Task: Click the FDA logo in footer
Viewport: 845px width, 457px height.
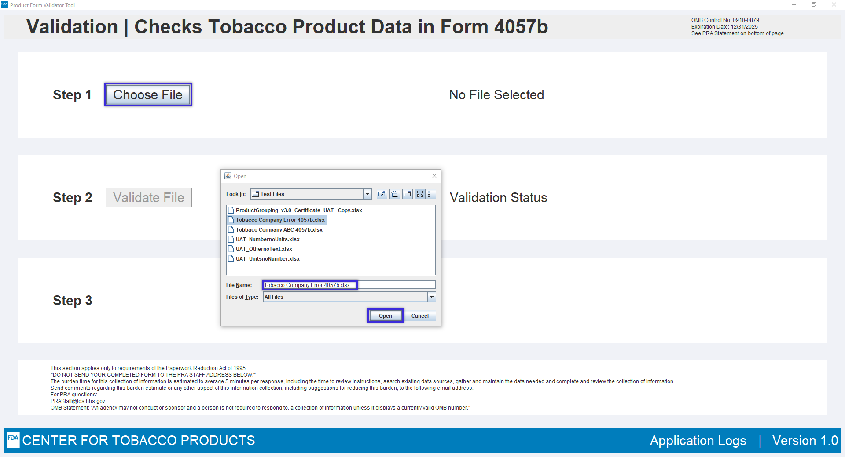Action: coord(13,440)
